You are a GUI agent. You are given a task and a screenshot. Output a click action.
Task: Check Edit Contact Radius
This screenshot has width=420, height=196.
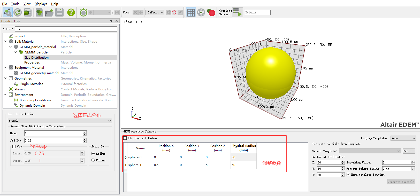click(x=125, y=138)
